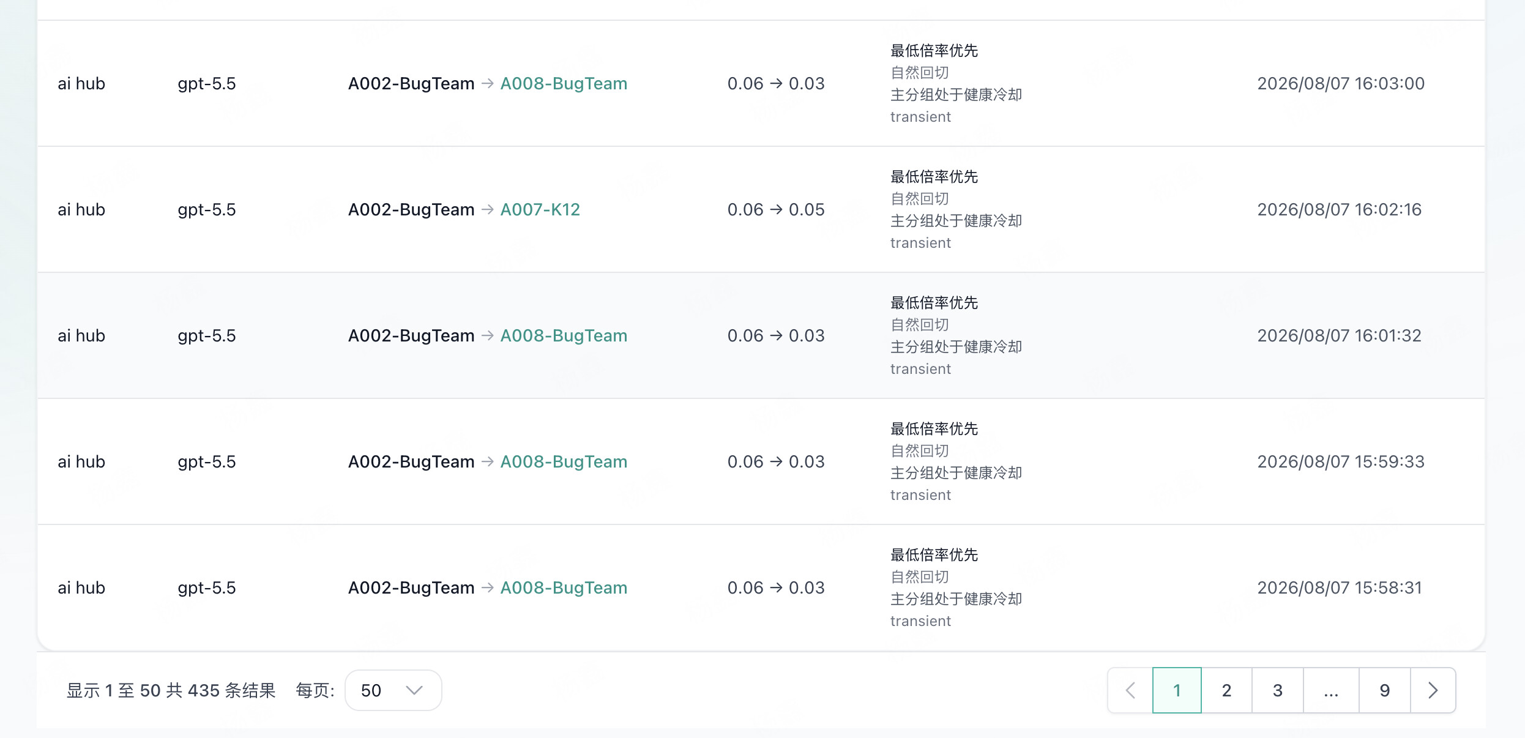
Task: Jump to page 9
Action: coord(1385,690)
